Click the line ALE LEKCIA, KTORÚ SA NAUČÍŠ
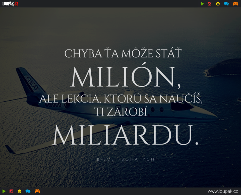 click(121, 98)
